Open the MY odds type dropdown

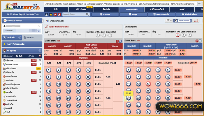tap(168, 21)
